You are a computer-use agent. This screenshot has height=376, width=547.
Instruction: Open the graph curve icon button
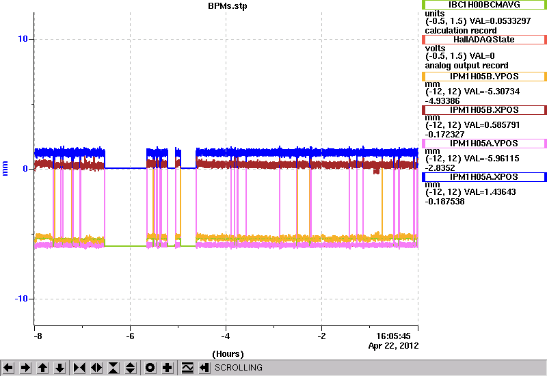187,368
